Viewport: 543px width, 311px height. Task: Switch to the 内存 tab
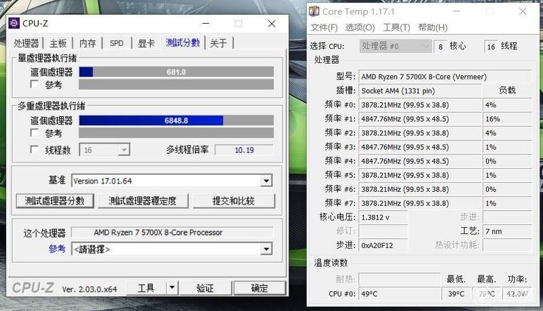pos(88,43)
